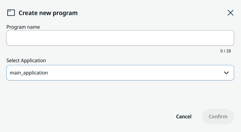Click the Create new program heading
This screenshot has height=132, width=241.
[48, 13]
